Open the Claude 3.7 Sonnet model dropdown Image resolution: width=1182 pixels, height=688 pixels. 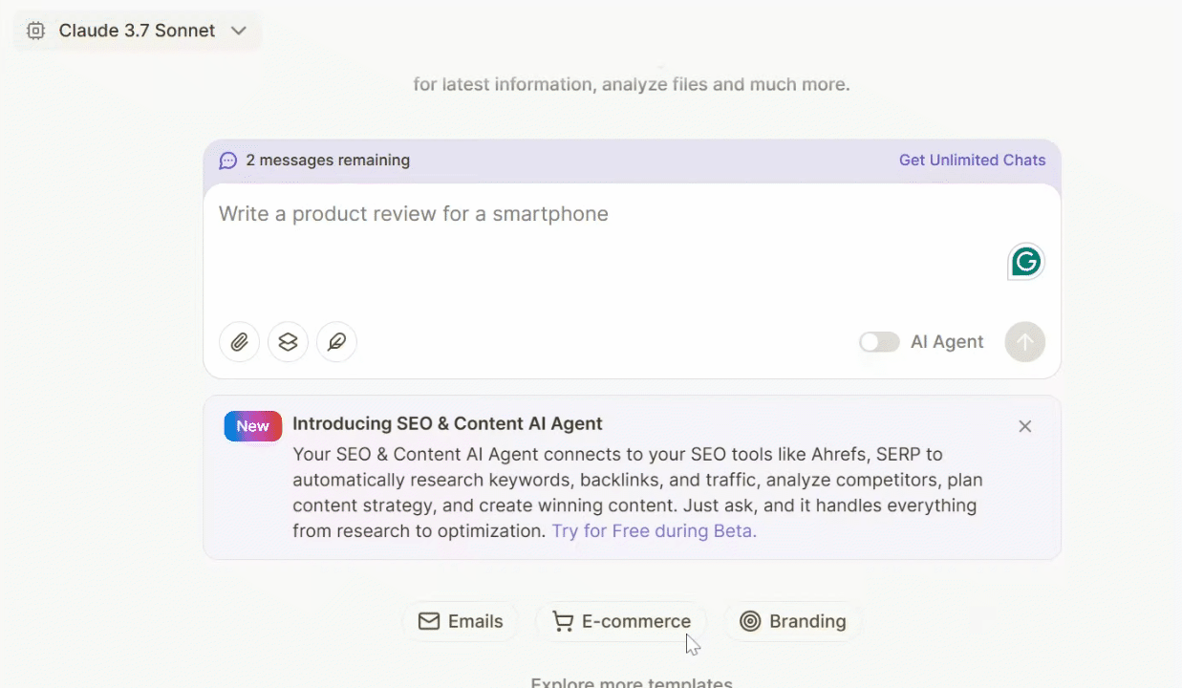coord(137,30)
